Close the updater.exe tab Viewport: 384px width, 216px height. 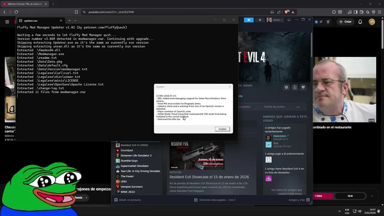(x=61, y=21)
